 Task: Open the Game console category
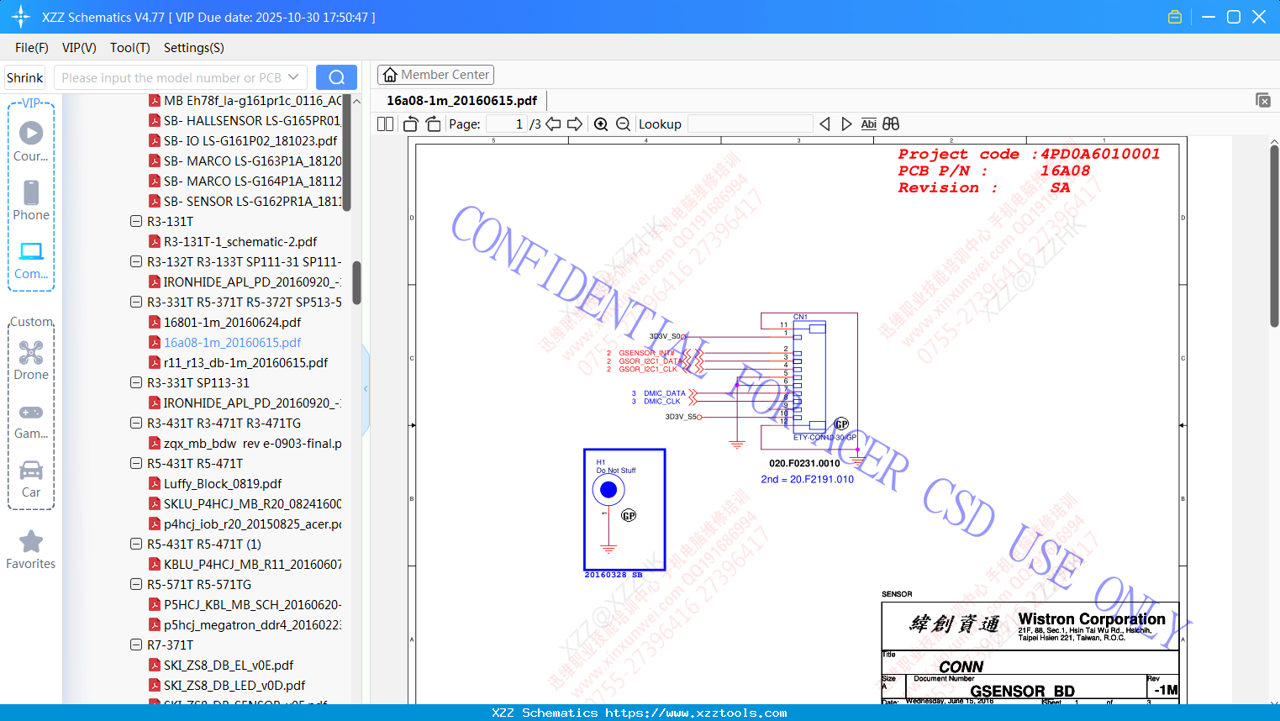(31, 419)
